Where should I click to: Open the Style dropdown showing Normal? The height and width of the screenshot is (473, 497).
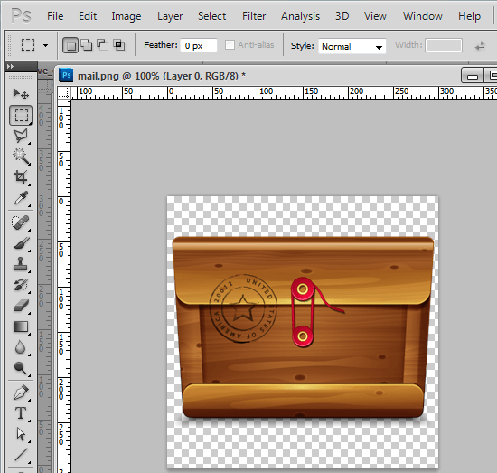click(x=352, y=46)
